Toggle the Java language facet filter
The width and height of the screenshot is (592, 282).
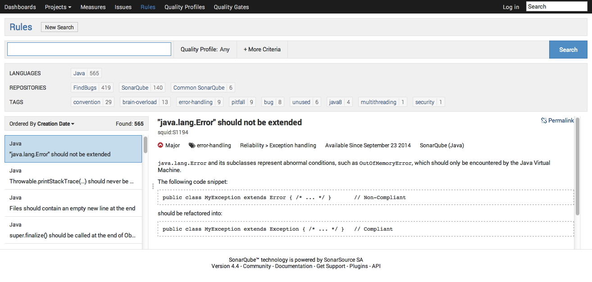click(x=86, y=73)
